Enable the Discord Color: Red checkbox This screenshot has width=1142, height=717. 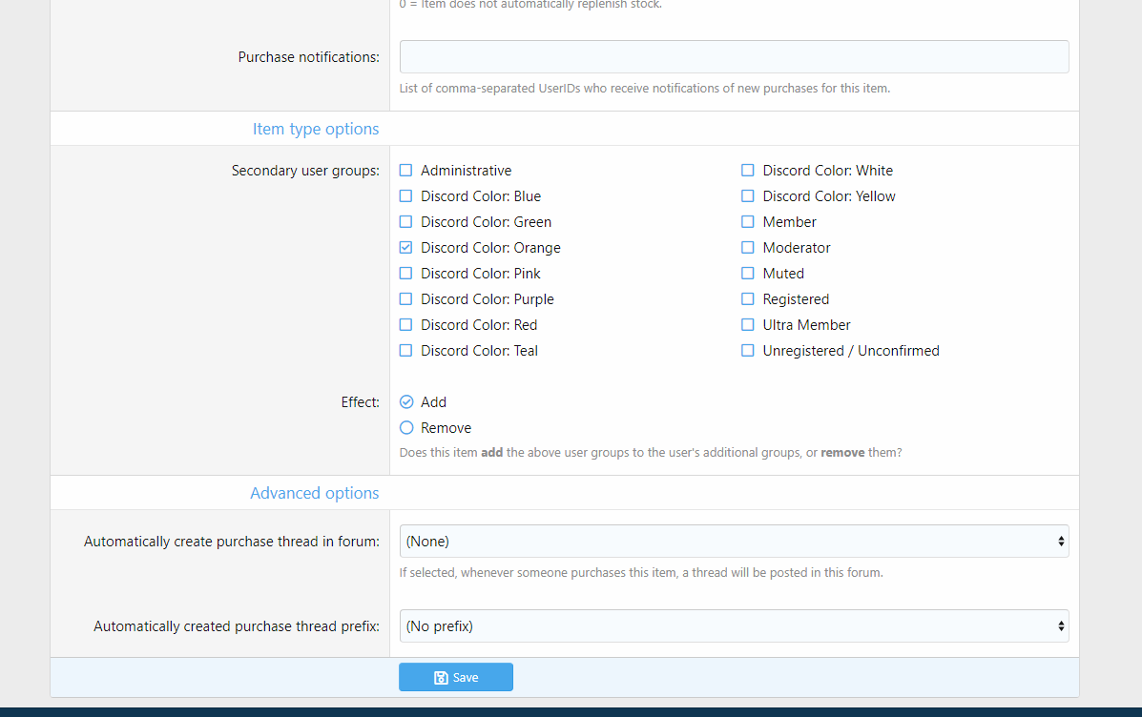click(406, 325)
